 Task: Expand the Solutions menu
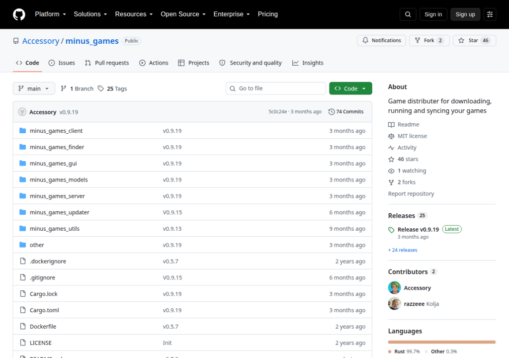pyautogui.click(x=90, y=14)
